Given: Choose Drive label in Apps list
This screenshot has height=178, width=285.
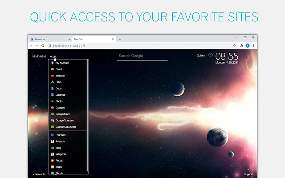Looking at the screenshot, I should [x=58, y=82].
